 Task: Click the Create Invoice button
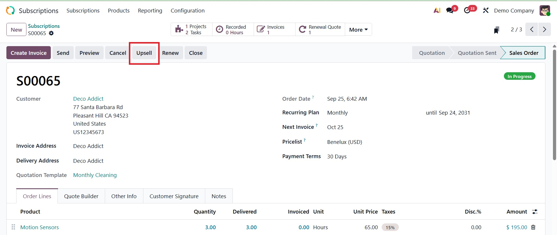(x=28, y=53)
